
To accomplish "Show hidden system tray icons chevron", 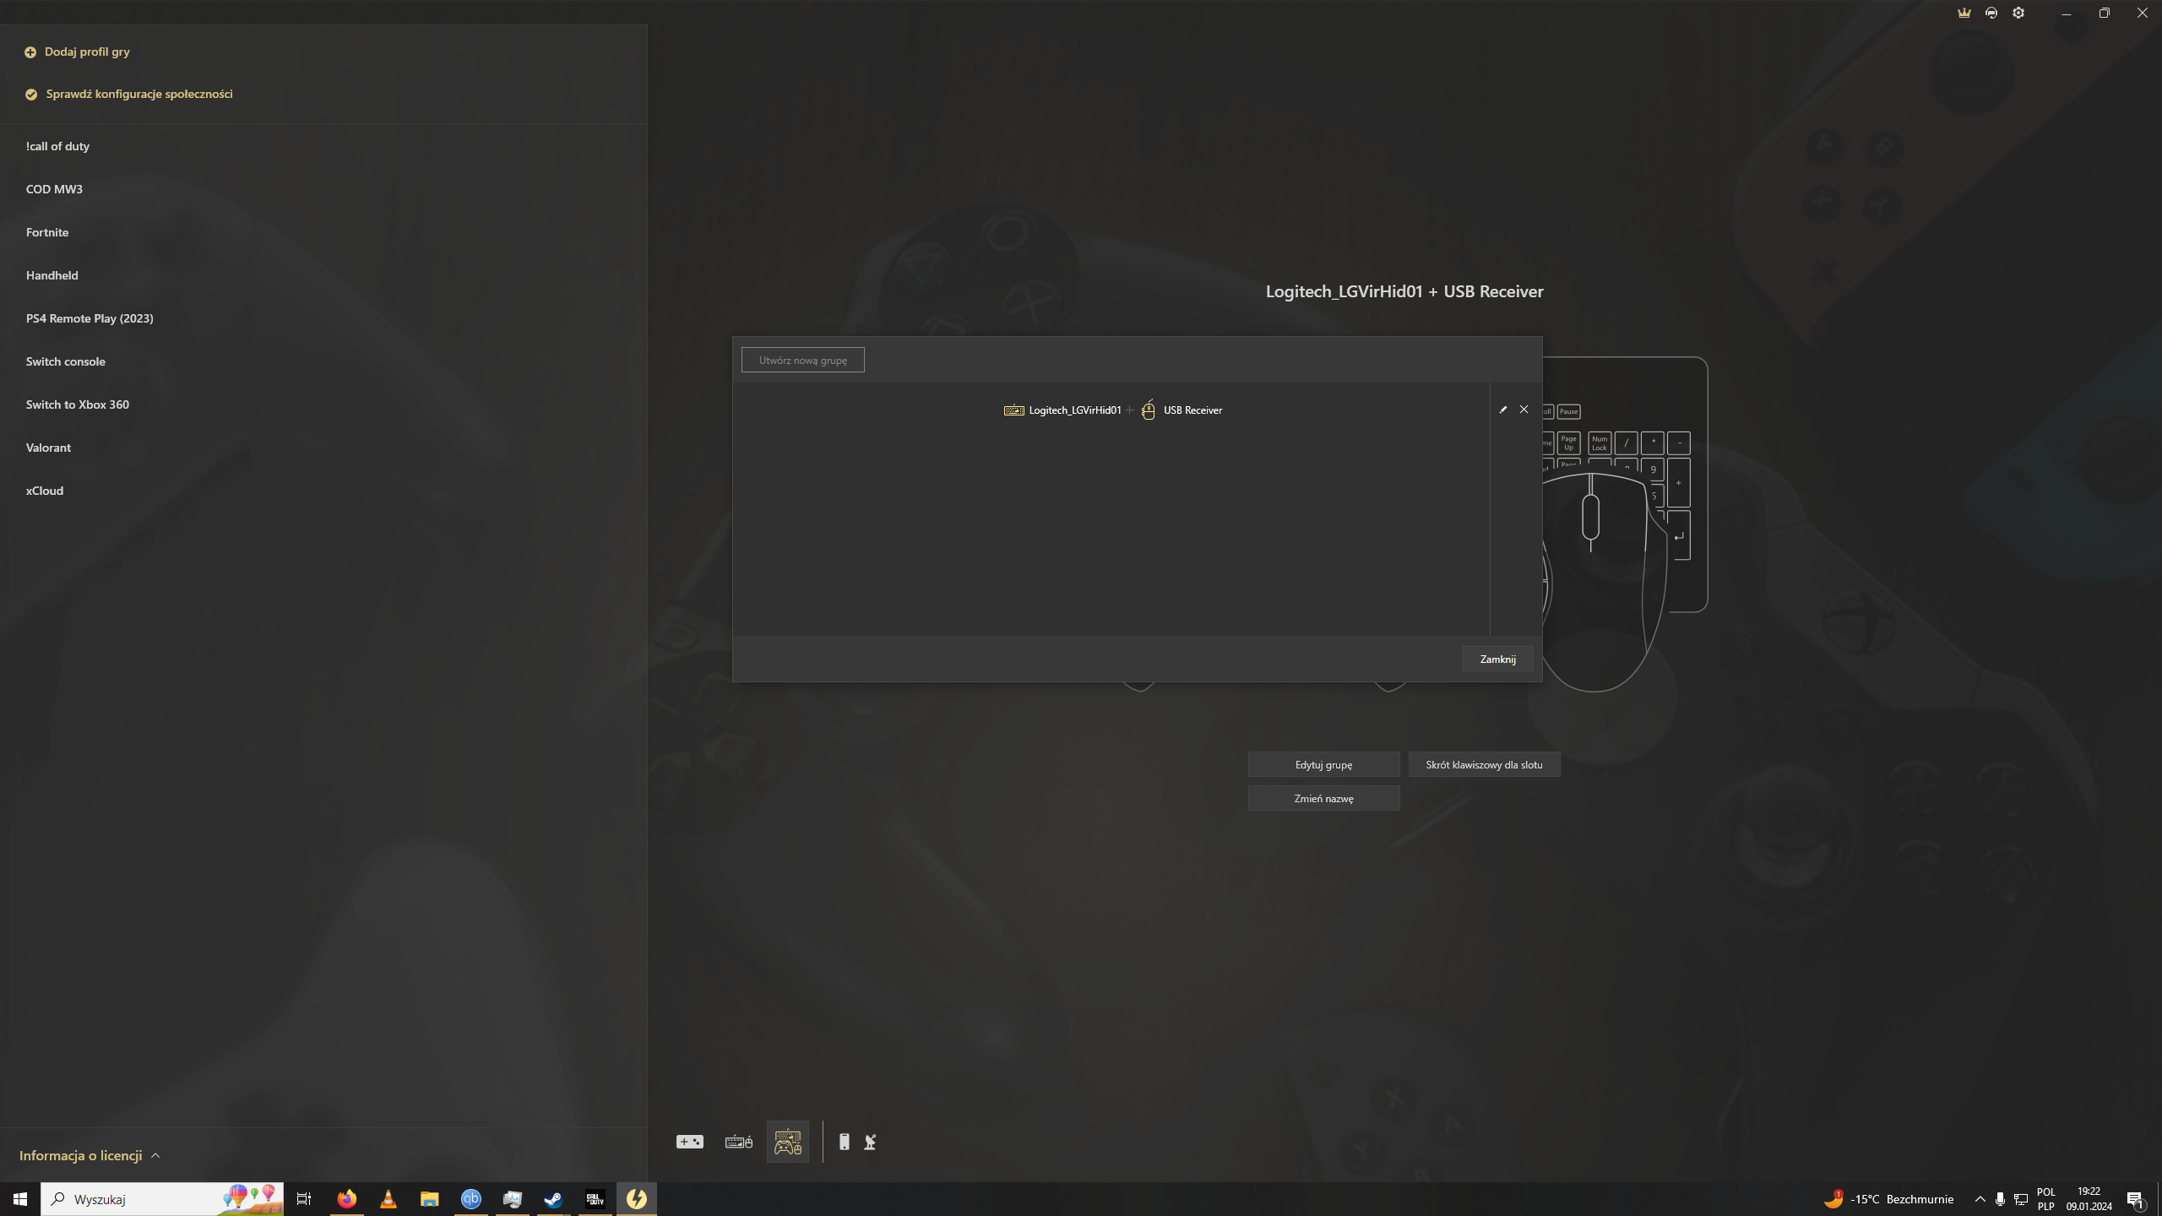I will 1980,1199.
